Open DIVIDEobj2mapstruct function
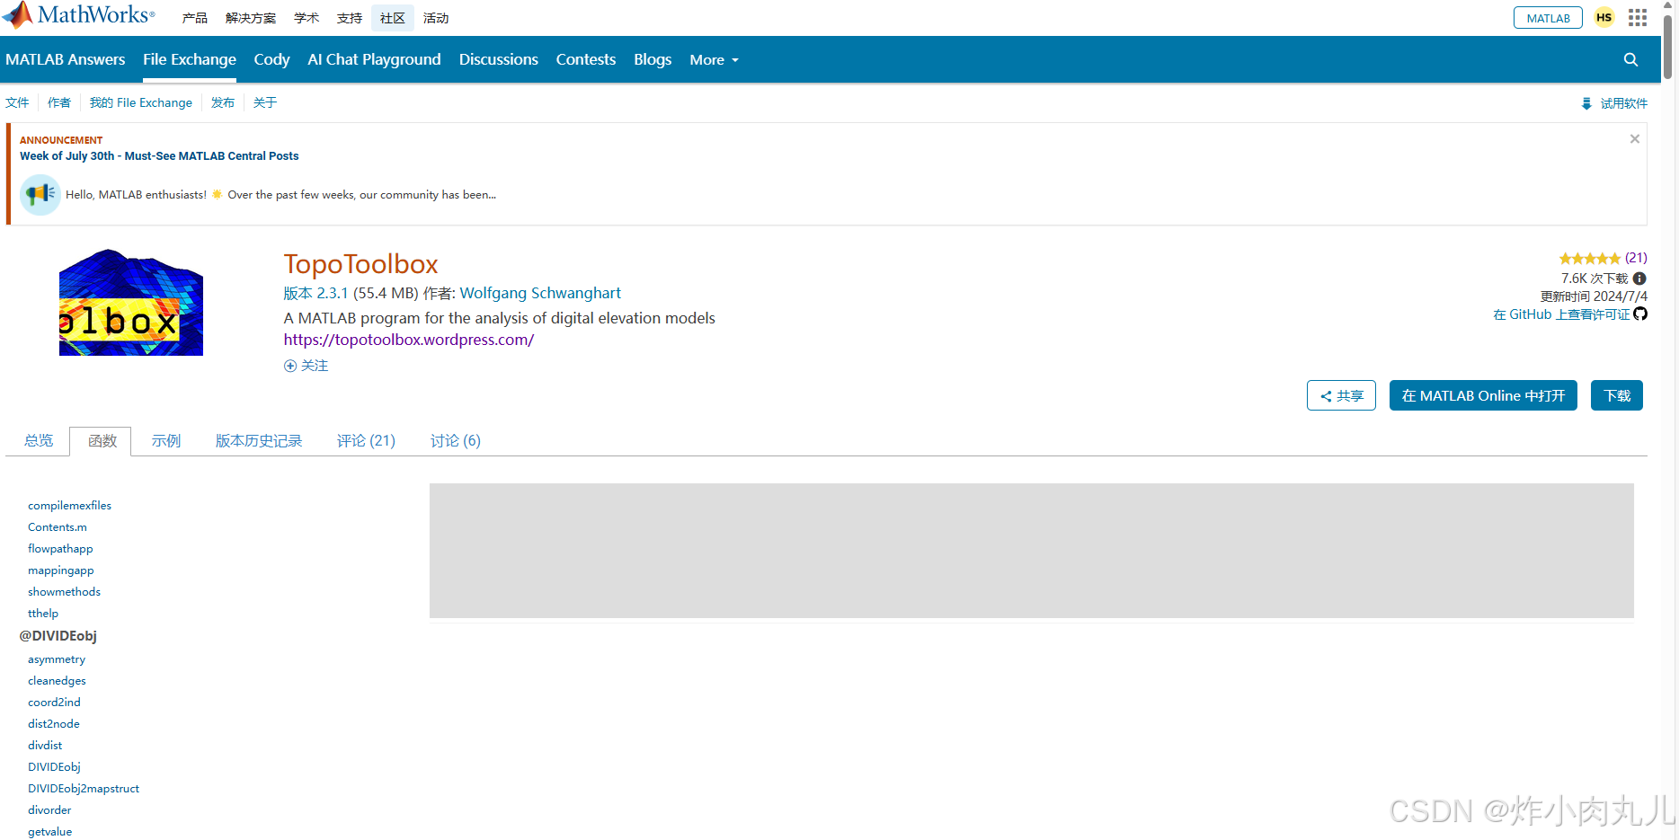This screenshot has width=1679, height=840. pos(84,789)
